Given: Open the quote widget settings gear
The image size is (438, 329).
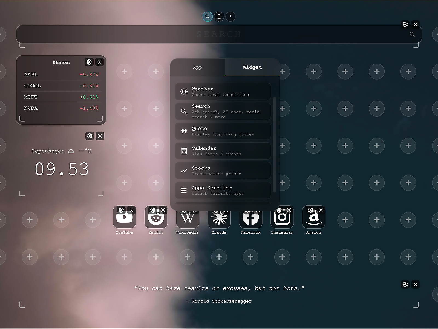Looking at the screenshot, I should [x=405, y=285].
